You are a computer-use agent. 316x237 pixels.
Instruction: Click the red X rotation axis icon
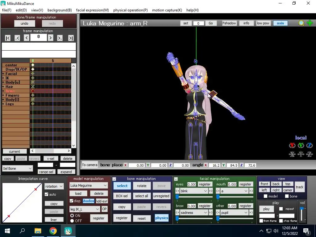tap(292, 145)
